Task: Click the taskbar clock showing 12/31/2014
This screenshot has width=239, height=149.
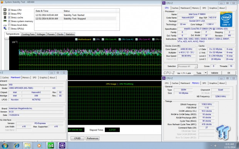Action: (229, 146)
